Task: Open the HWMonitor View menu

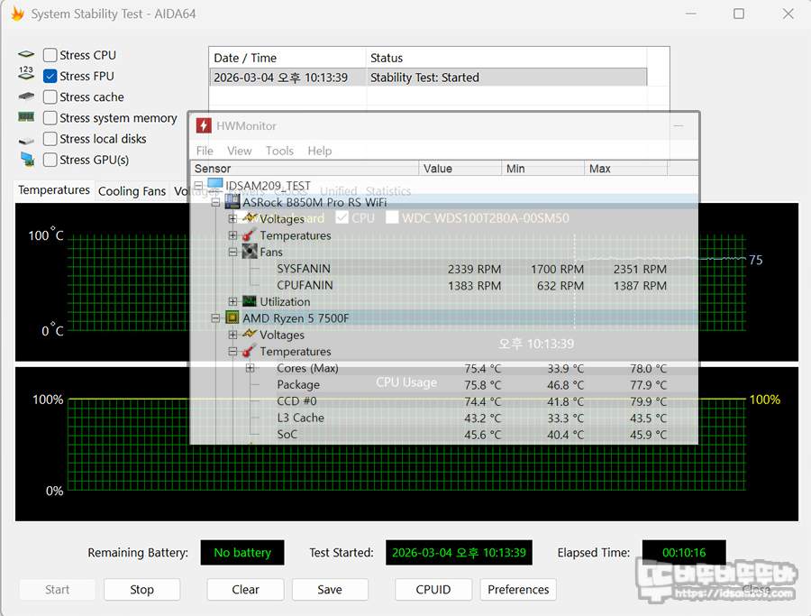Action: pyautogui.click(x=240, y=151)
